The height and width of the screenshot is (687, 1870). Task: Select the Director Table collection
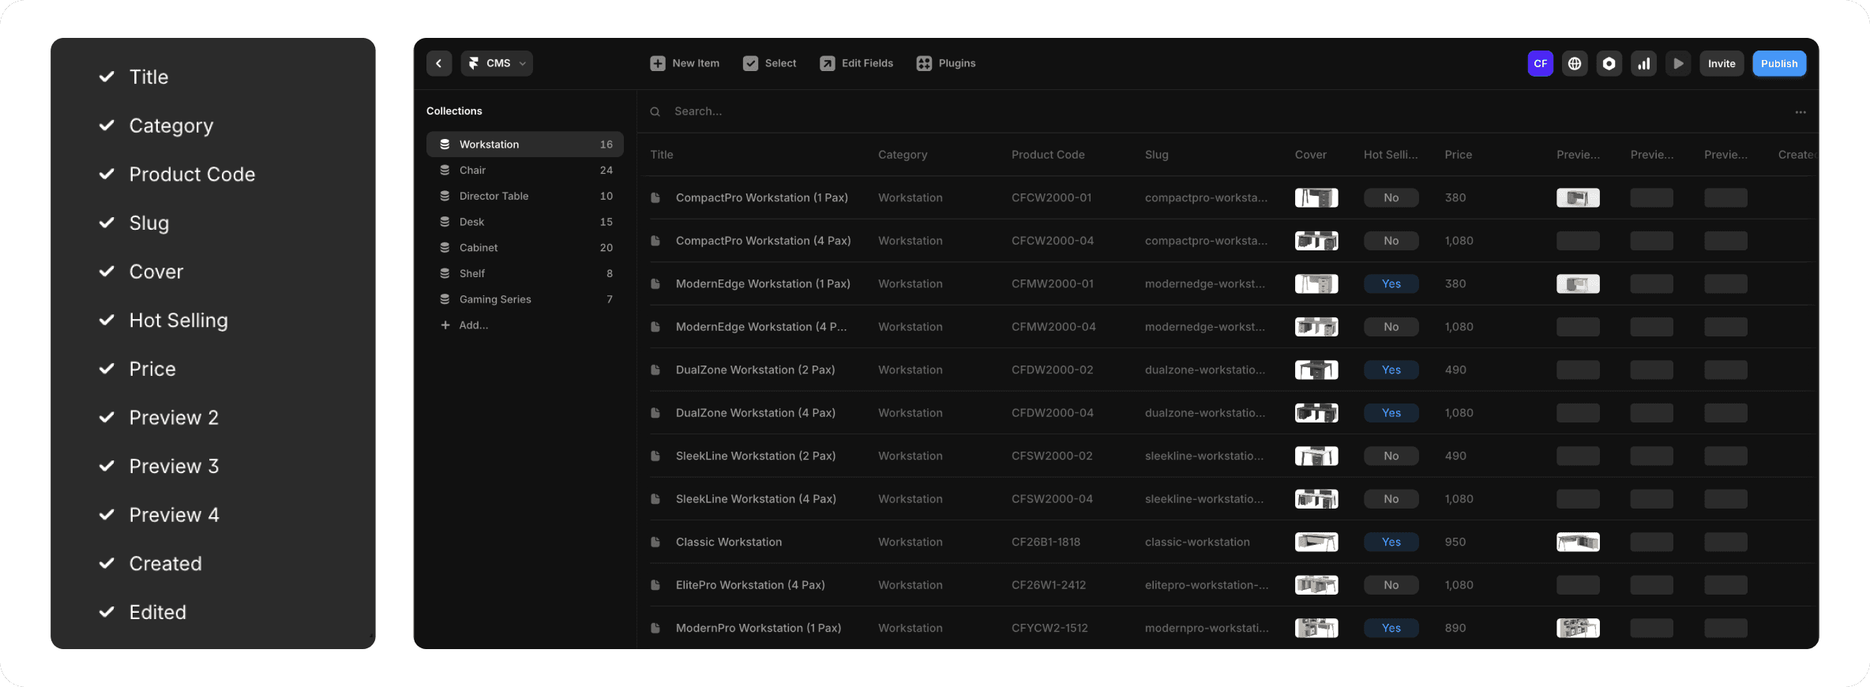click(x=525, y=196)
